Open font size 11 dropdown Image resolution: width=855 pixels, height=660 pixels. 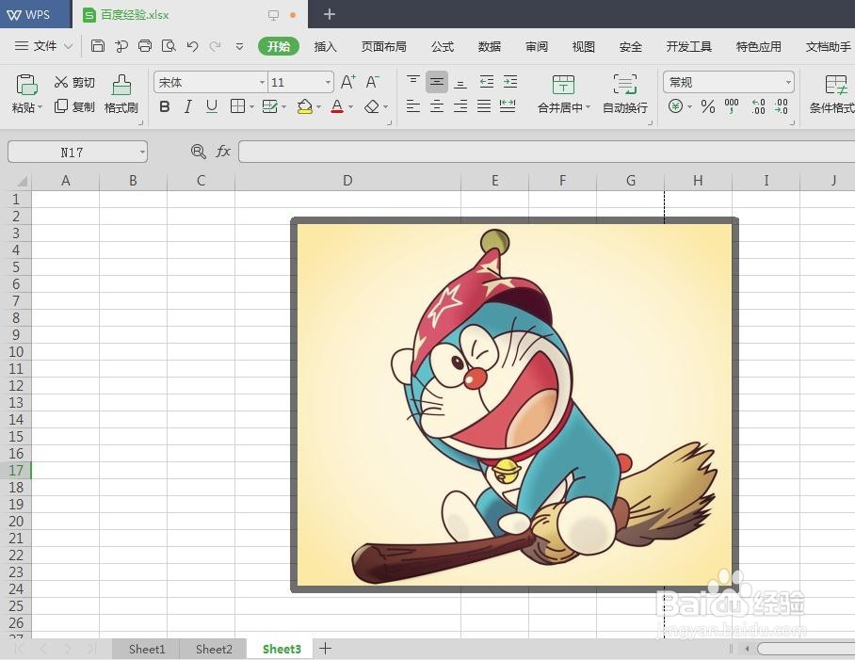point(328,82)
